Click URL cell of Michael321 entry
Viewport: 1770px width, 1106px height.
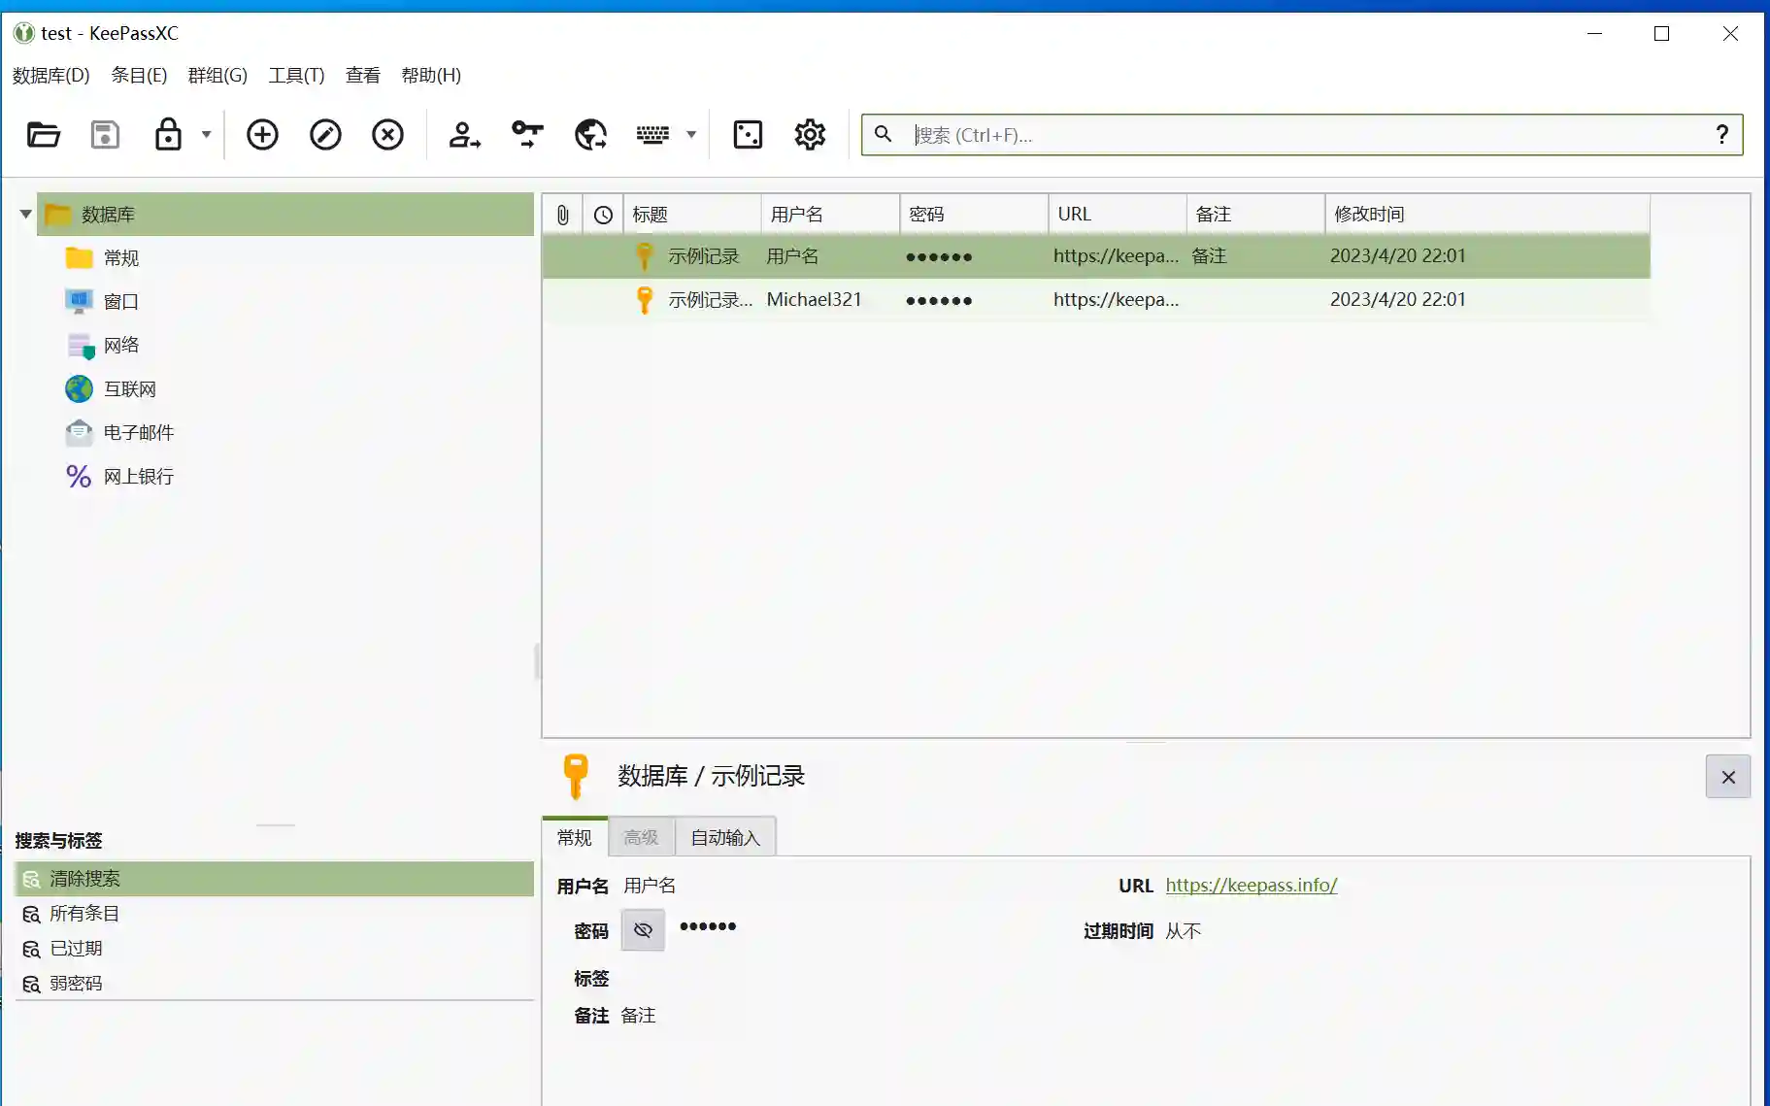click(x=1116, y=299)
